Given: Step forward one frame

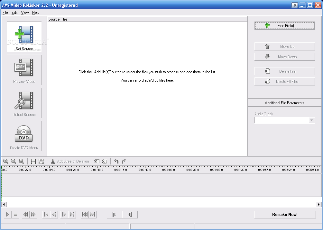Looking at the screenshot, I should (x=64, y=215).
